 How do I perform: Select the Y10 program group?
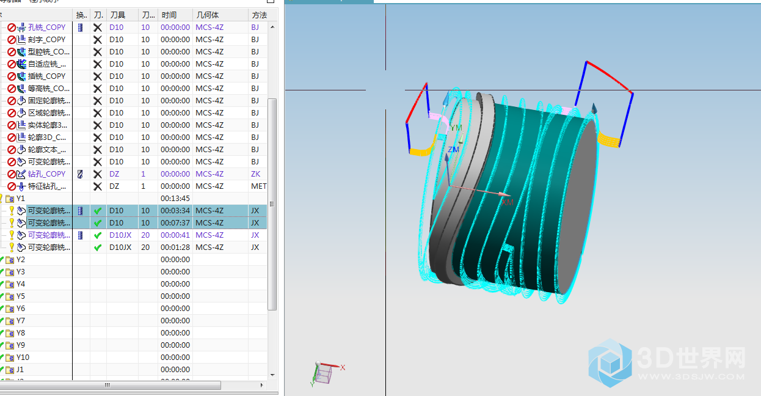click(x=23, y=357)
